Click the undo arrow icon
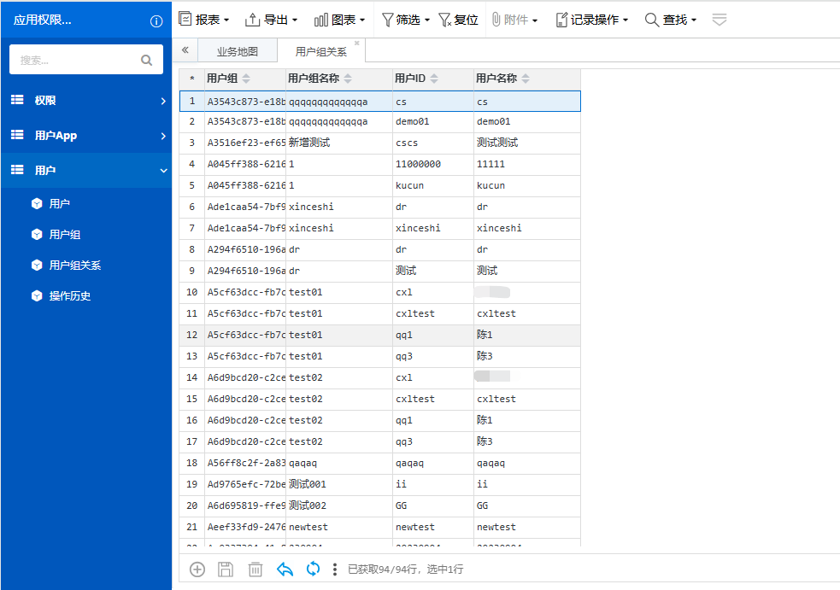Viewport: 840px width, 590px height. point(285,570)
